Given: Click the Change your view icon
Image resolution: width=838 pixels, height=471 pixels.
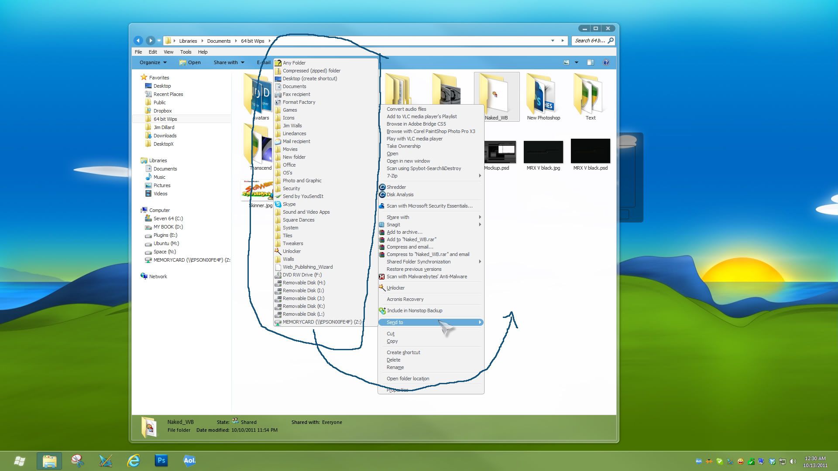Looking at the screenshot, I should coord(567,62).
